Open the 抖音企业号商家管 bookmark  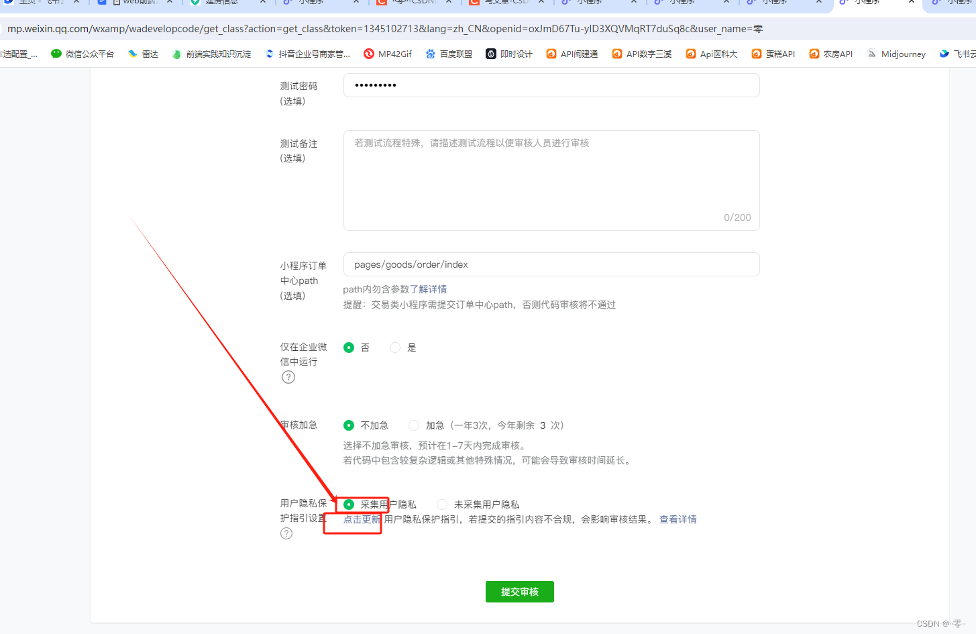[x=307, y=54]
